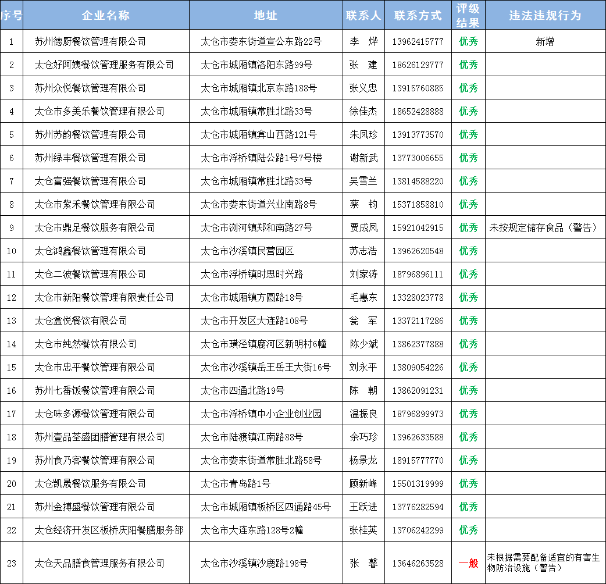Click phone number 15501319999

coord(418,483)
